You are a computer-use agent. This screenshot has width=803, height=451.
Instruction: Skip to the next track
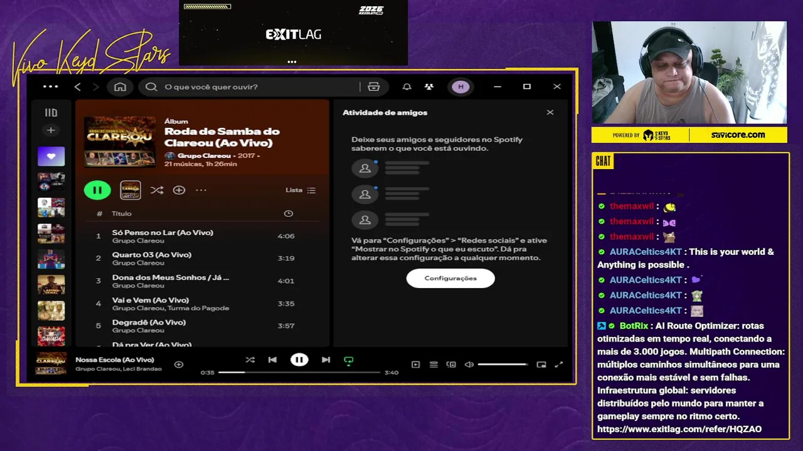pos(326,360)
